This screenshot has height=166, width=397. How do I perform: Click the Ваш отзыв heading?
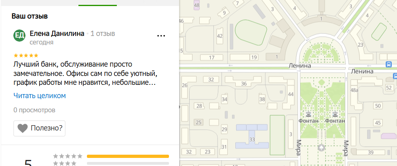point(30,16)
